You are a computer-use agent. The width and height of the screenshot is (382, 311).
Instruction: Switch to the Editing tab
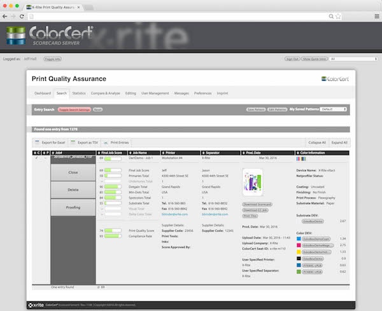click(x=131, y=93)
